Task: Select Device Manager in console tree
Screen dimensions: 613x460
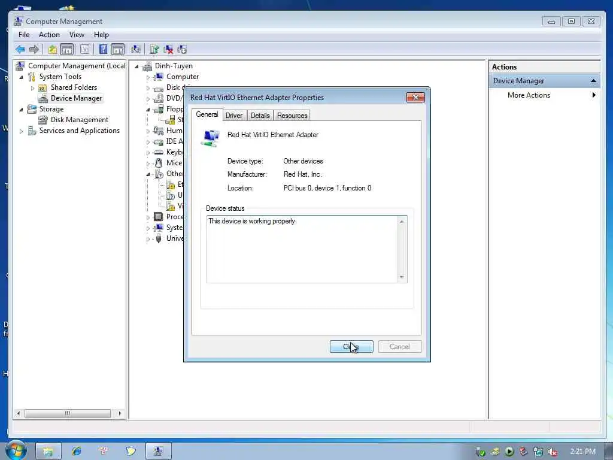Action: 76,98
